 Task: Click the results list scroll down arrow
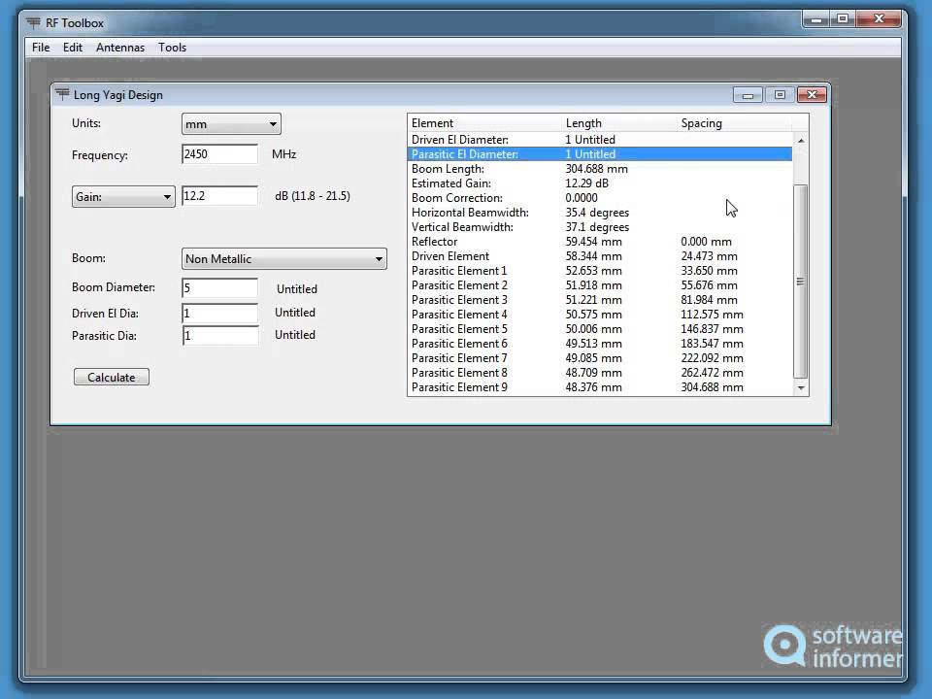pos(801,388)
